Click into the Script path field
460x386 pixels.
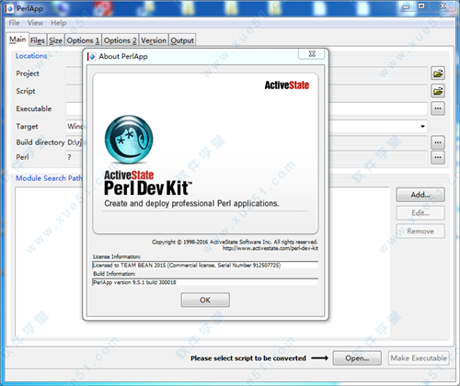[247, 91]
